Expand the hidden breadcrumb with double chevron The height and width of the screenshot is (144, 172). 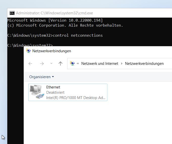click(78, 64)
